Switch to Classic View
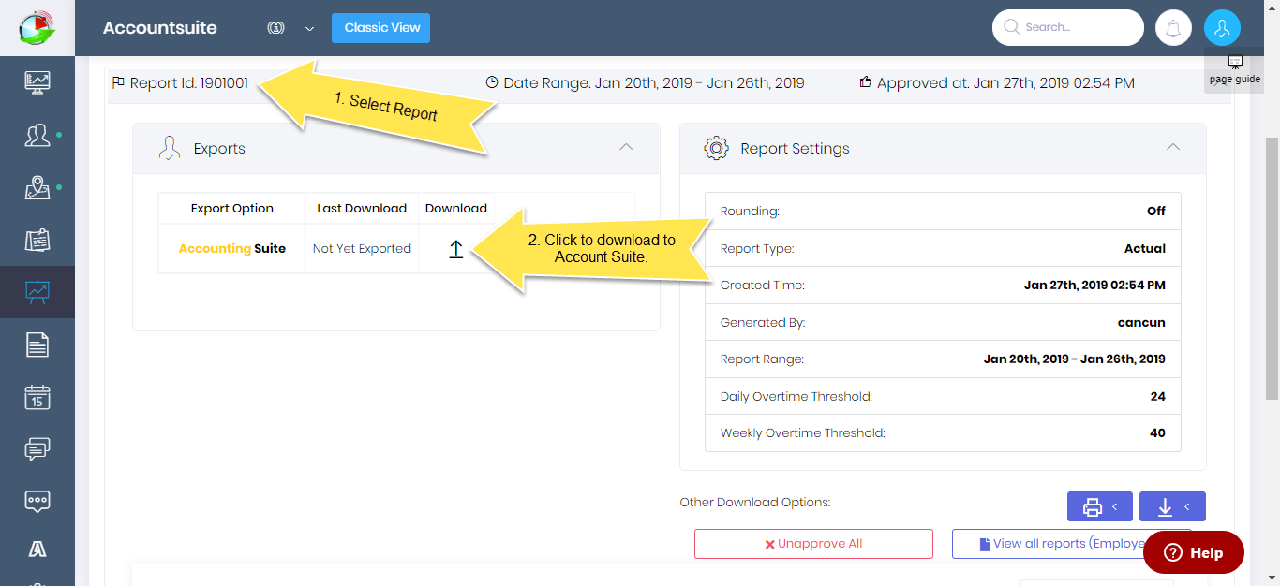Viewport: 1280px width, 586px height. point(381,28)
